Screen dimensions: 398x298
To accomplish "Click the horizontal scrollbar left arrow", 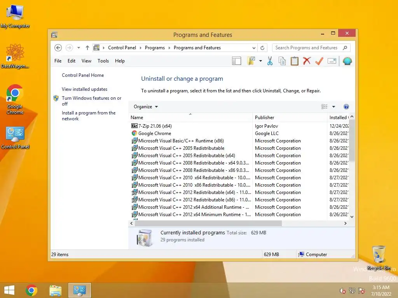I will pos(131,223).
